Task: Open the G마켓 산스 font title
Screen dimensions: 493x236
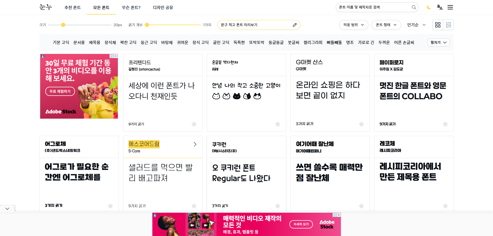Action: 309,62
